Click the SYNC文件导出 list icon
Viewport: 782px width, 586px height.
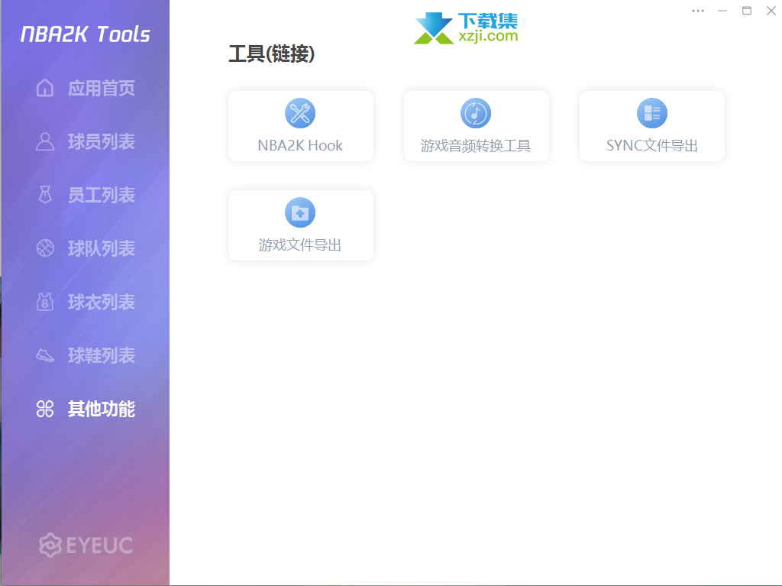(x=652, y=113)
